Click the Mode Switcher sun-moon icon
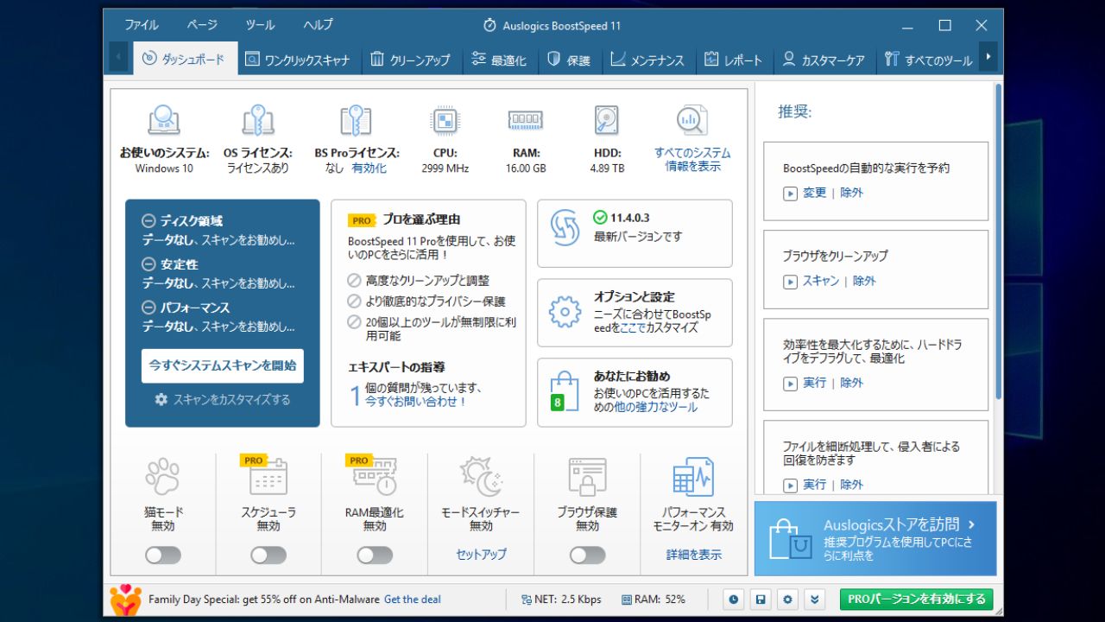This screenshot has width=1105, height=622. pyautogui.click(x=481, y=476)
